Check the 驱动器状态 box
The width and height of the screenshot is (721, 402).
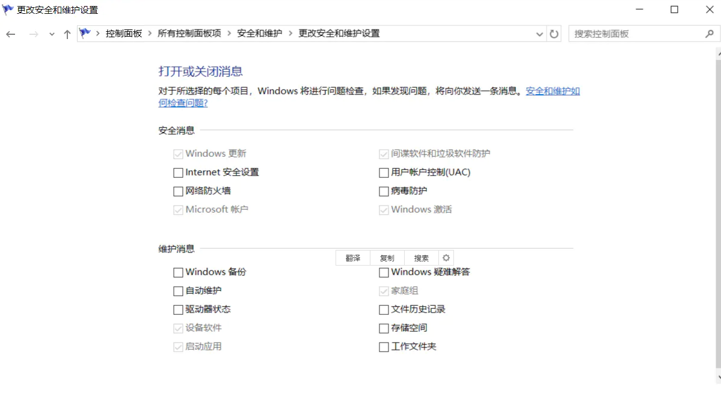[178, 309]
